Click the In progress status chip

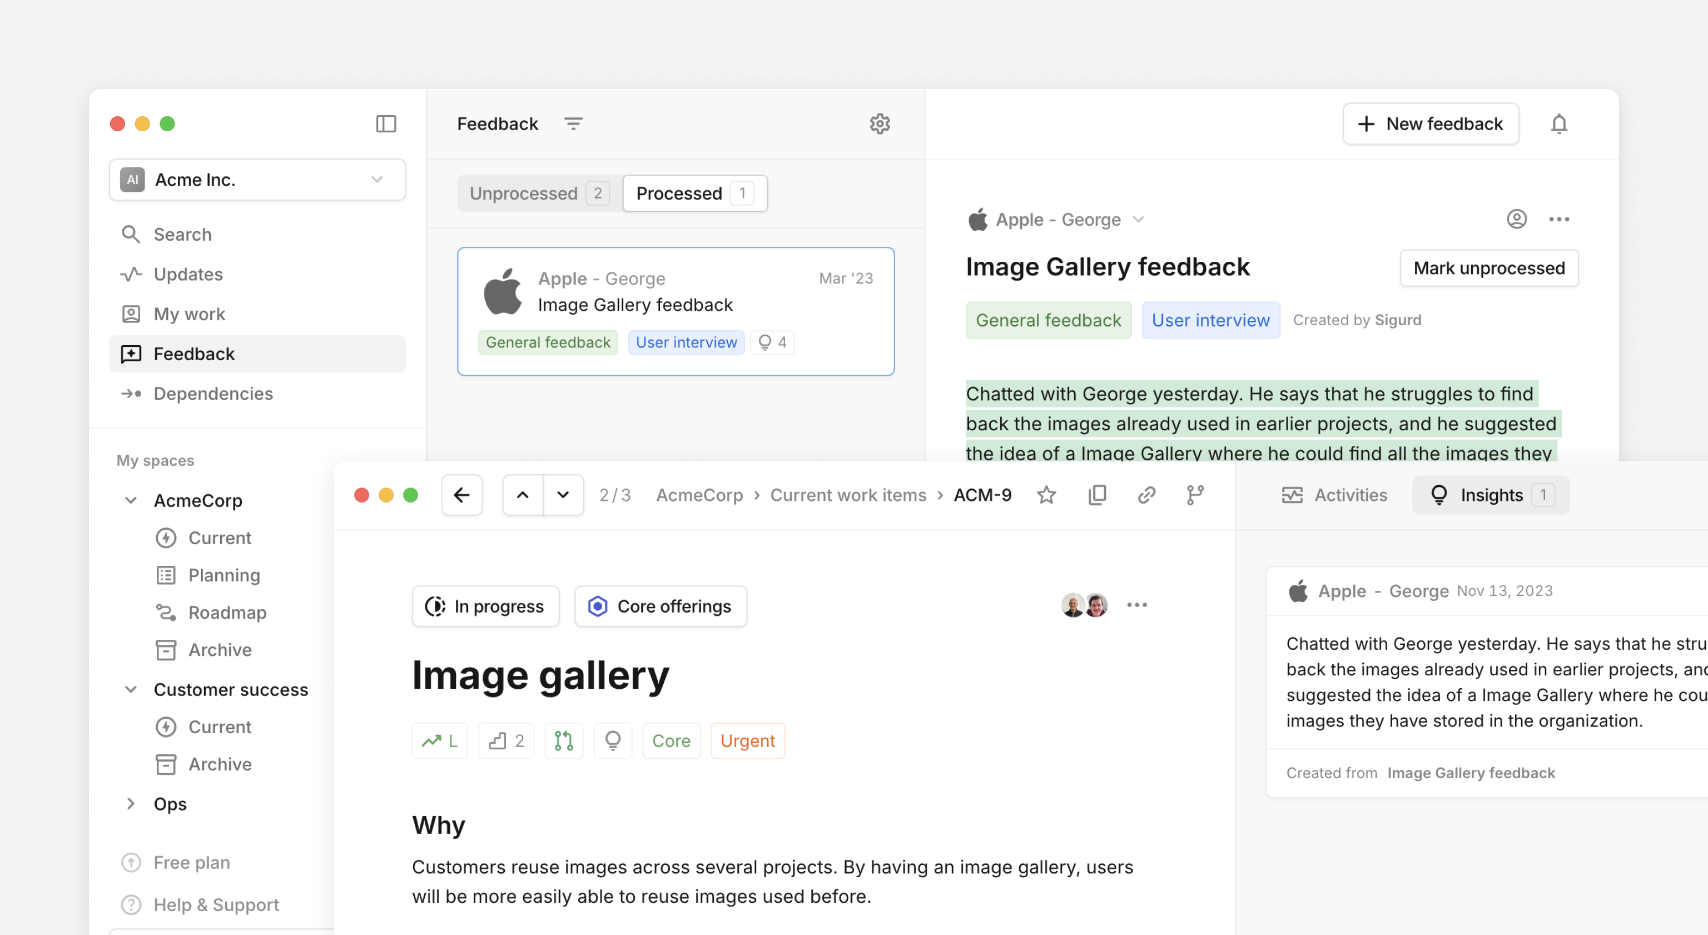click(485, 606)
